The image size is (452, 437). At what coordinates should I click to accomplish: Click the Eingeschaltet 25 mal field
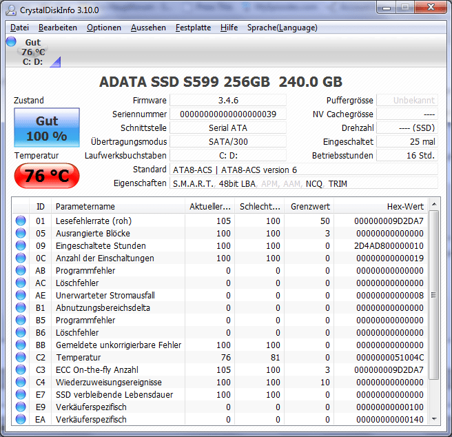pyautogui.click(x=407, y=142)
